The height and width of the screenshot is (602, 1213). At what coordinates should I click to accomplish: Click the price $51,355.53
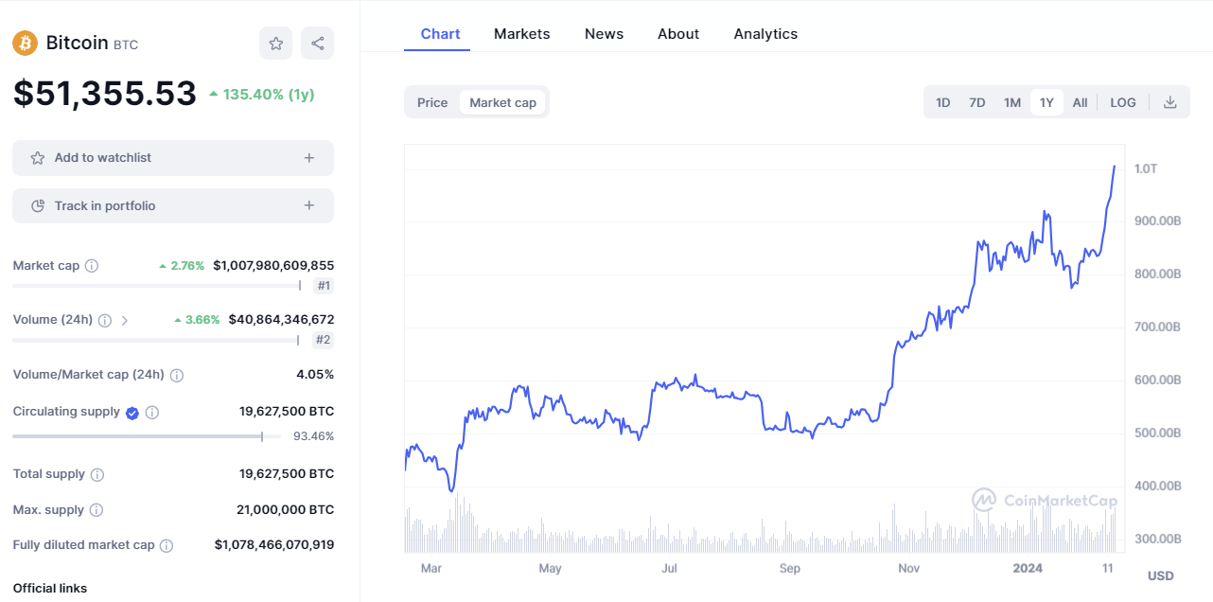pyautogui.click(x=105, y=93)
